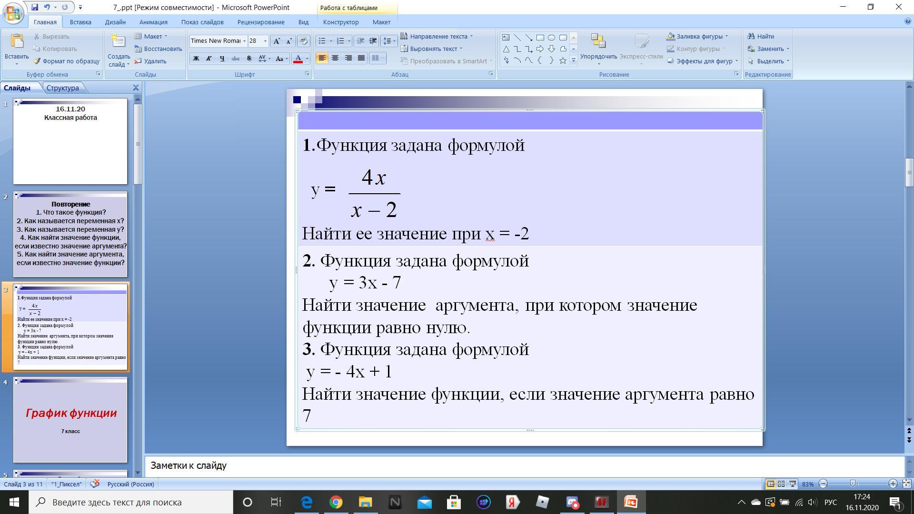This screenshot has width=914, height=514.
Task: Apply the red font color swatch
Action: pyautogui.click(x=298, y=59)
